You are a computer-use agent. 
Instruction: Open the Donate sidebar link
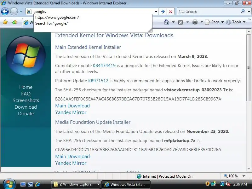26,113
